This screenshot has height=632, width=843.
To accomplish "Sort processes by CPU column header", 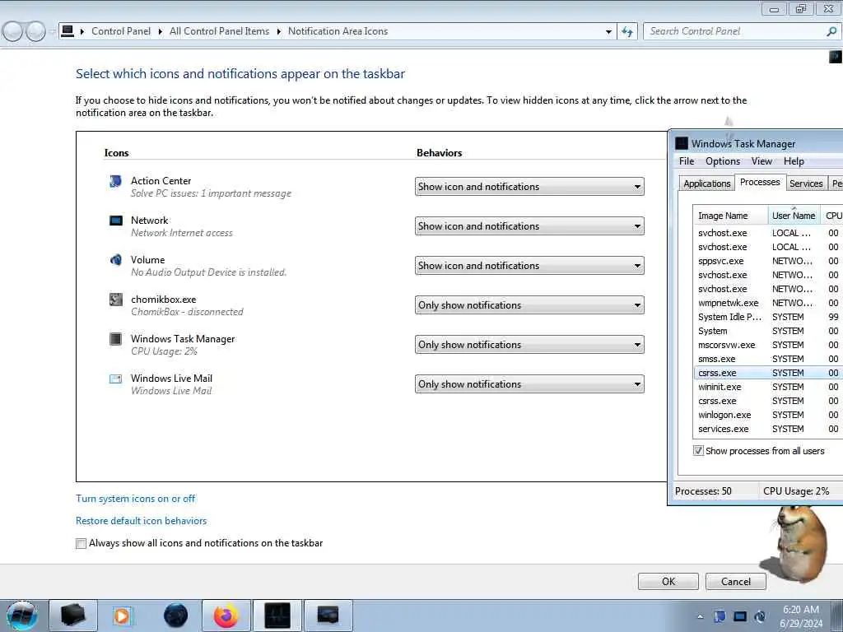I will 833,216.
